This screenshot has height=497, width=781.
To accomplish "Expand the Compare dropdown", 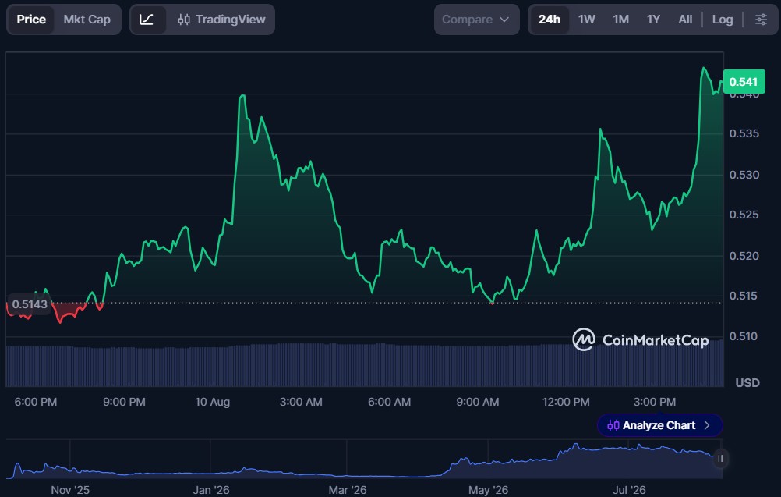I will pos(476,20).
